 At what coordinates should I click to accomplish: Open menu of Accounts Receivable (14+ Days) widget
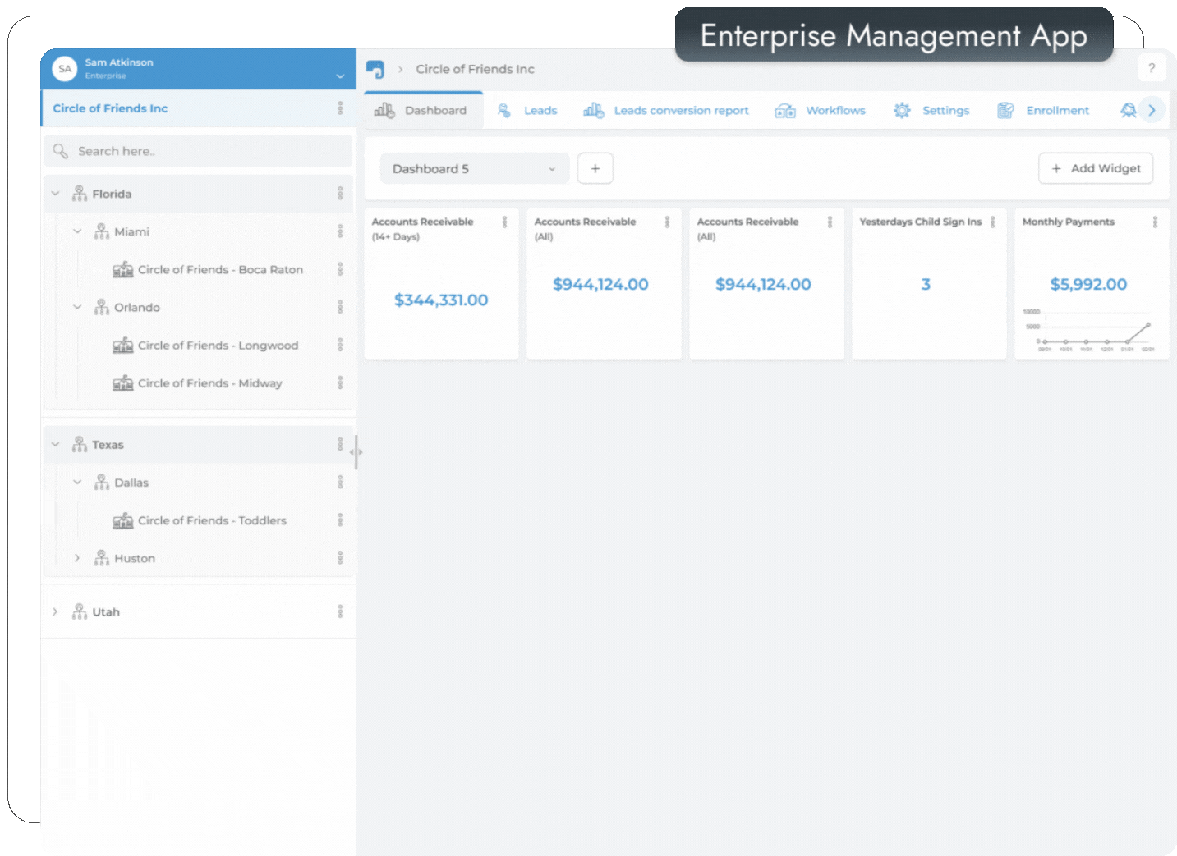(504, 222)
